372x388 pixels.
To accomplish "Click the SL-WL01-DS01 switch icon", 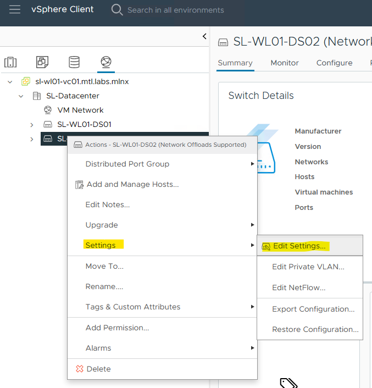I will [x=48, y=124].
